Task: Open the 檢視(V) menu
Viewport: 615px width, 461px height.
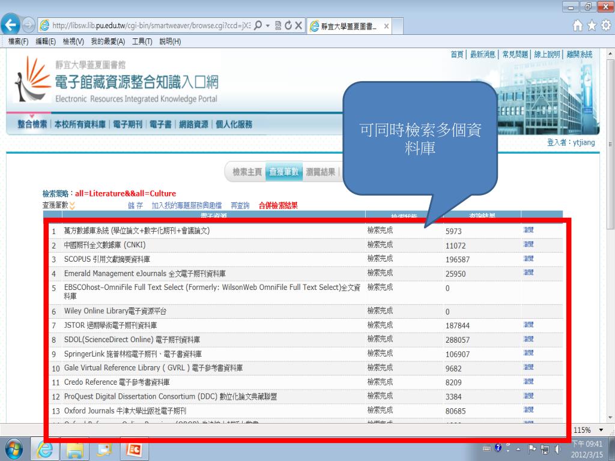Action: [x=73, y=41]
